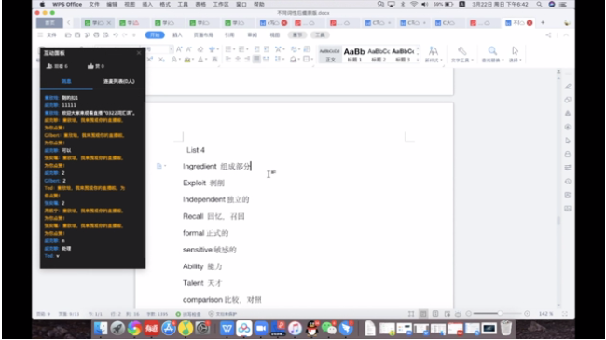The image size is (606, 340).
Task: Align paragraph to the left
Action: pos(228,59)
